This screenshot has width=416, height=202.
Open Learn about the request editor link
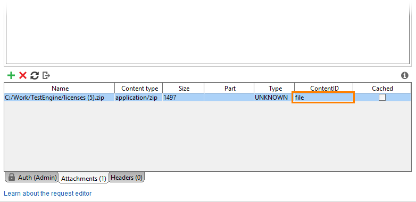[48, 194]
